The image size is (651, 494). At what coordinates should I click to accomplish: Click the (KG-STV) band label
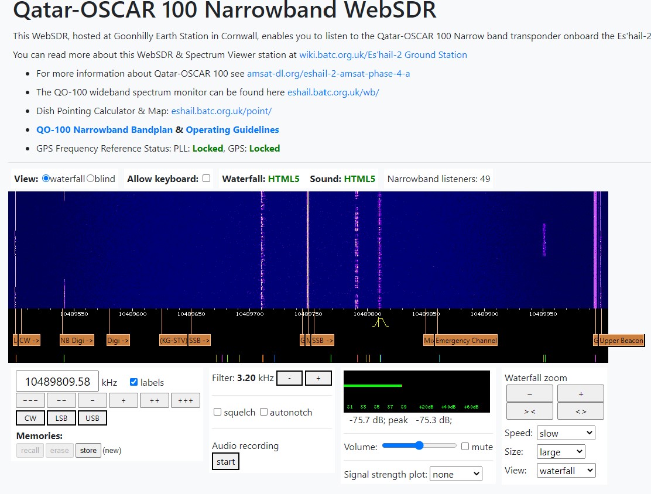coord(173,341)
